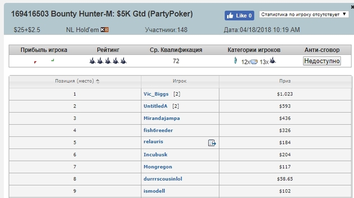The image size is (354, 198).
Task: Open Vic_Biggs player profile link
Action: (x=156, y=94)
